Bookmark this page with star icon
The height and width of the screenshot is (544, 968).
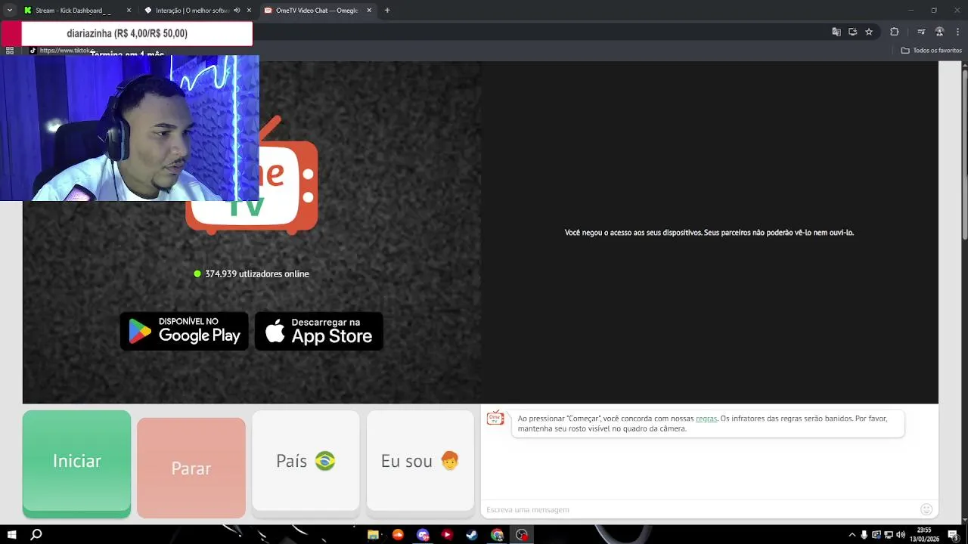coord(869,32)
